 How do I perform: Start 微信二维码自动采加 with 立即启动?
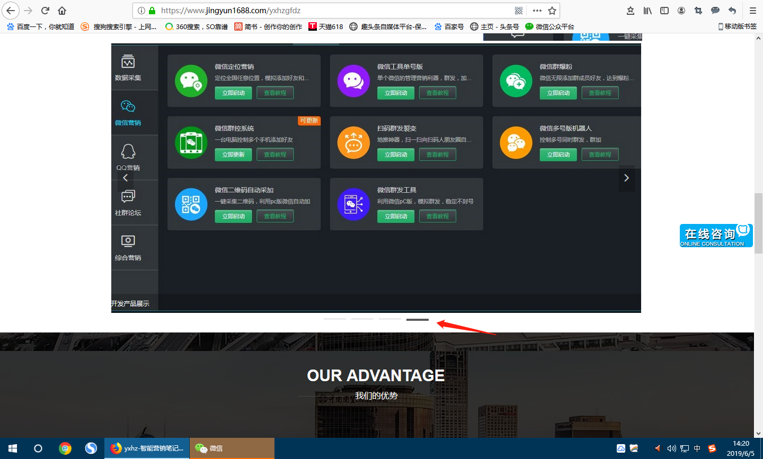tap(234, 216)
